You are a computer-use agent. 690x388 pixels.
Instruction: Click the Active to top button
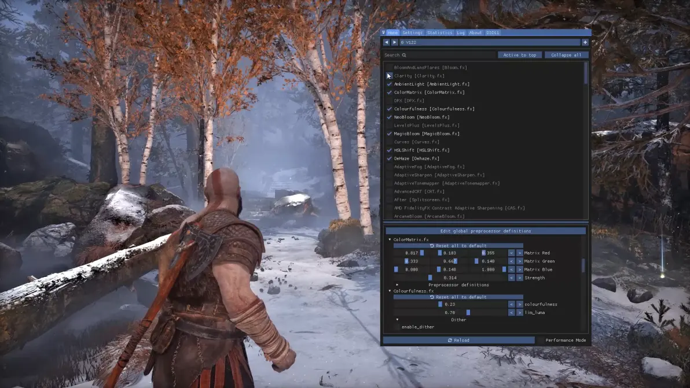coord(519,55)
